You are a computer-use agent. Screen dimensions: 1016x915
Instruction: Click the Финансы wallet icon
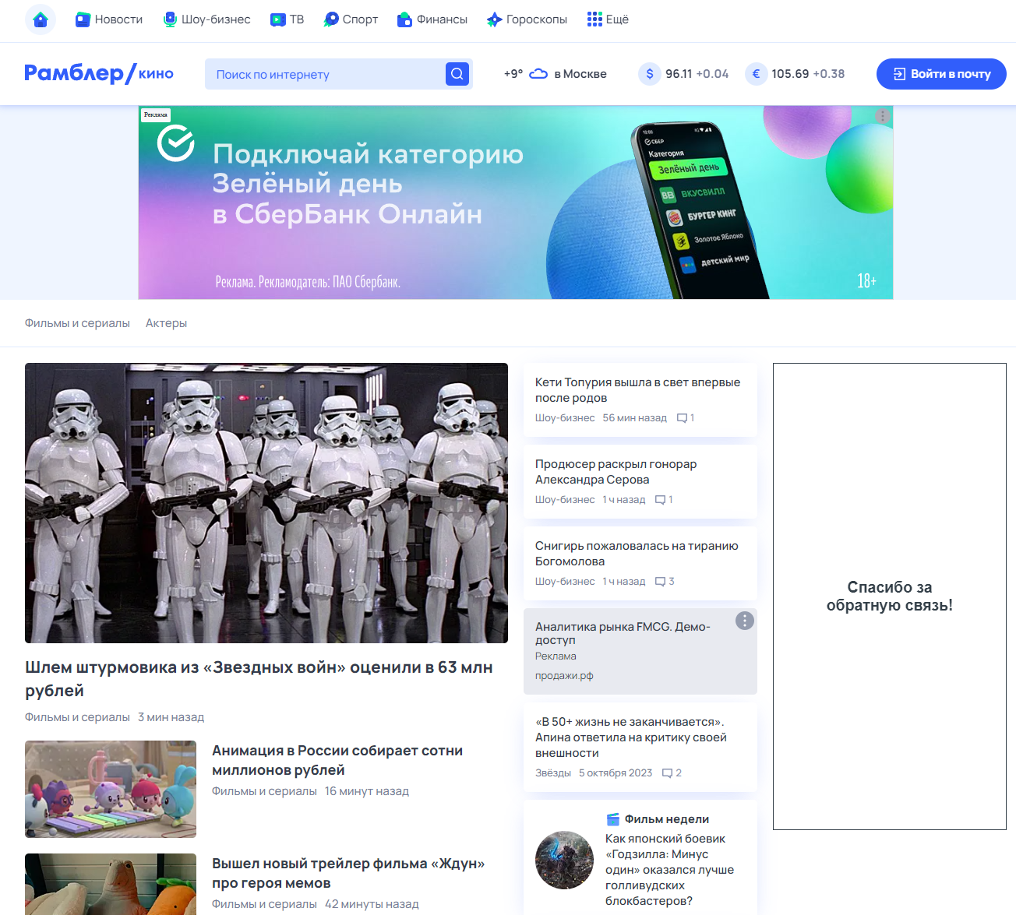(404, 19)
